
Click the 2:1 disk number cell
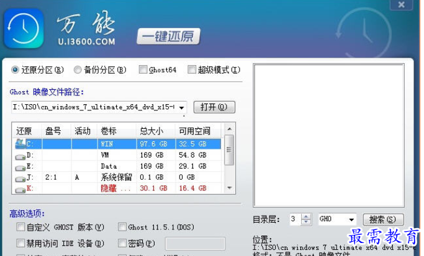click(x=56, y=177)
